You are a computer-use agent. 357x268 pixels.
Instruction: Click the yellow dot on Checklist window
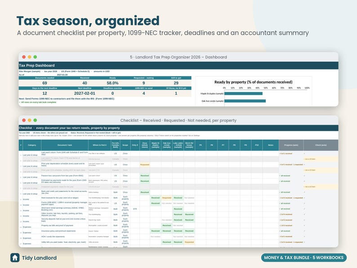coord(29,120)
